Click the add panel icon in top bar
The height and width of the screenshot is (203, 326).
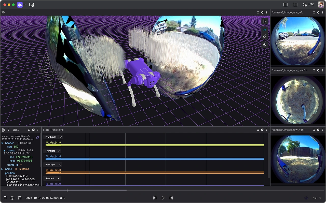coord(32,5)
